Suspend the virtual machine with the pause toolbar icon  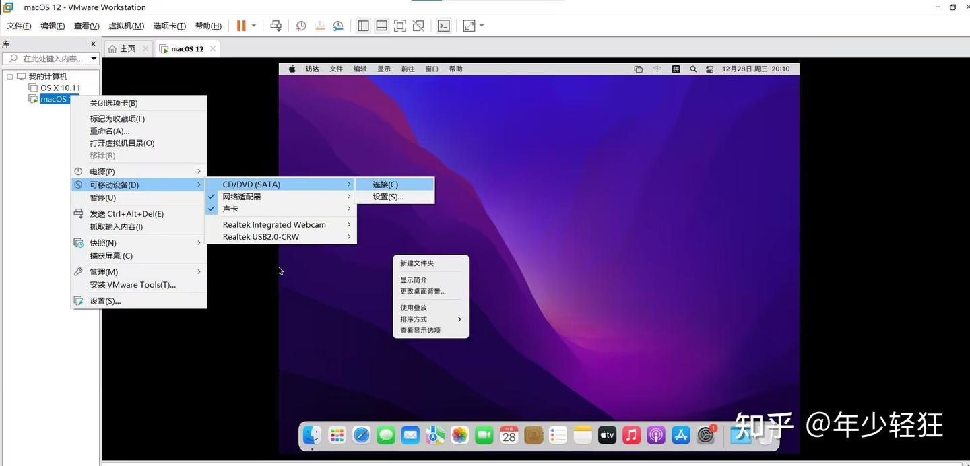(x=240, y=26)
